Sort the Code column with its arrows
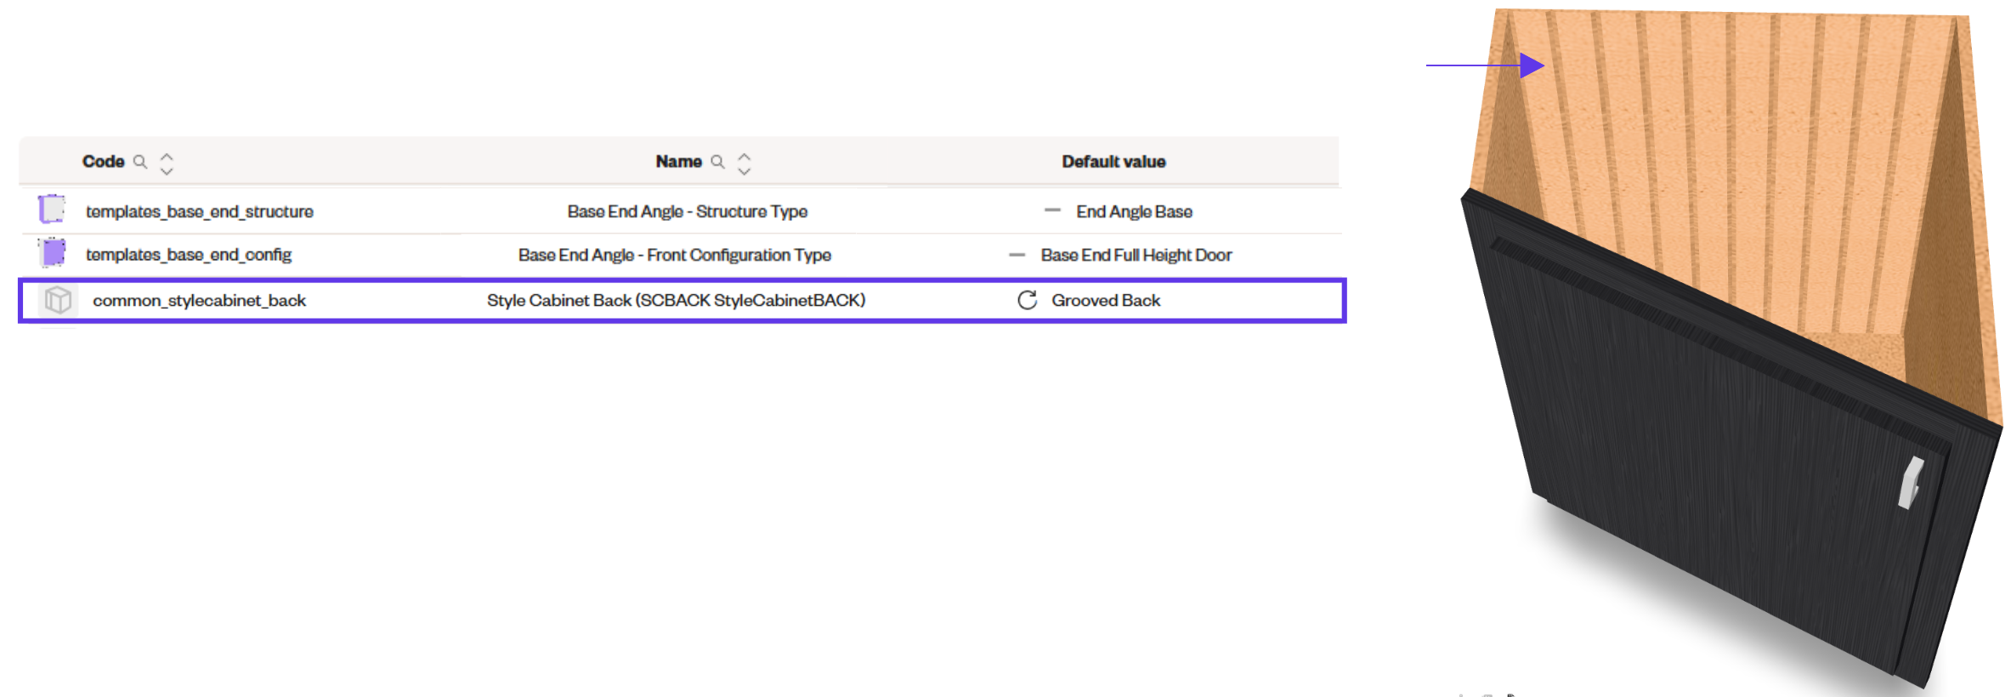The width and height of the screenshot is (2011, 697). [x=167, y=163]
